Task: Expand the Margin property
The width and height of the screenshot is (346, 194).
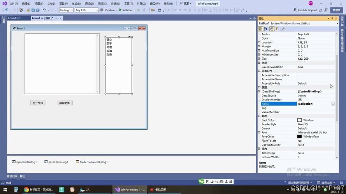Action: (x=259, y=47)
